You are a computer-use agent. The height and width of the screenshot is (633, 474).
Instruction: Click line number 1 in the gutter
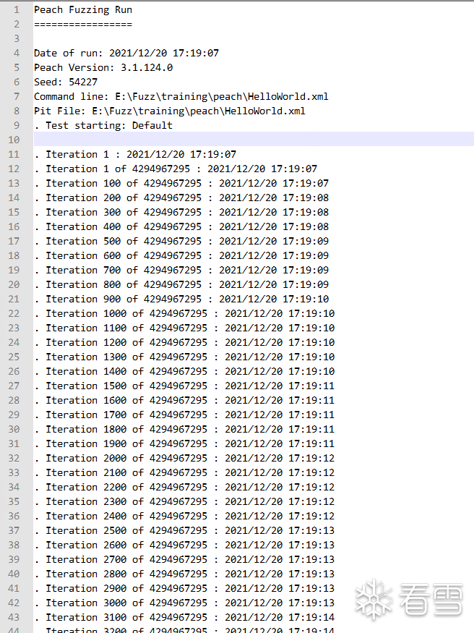17,9
